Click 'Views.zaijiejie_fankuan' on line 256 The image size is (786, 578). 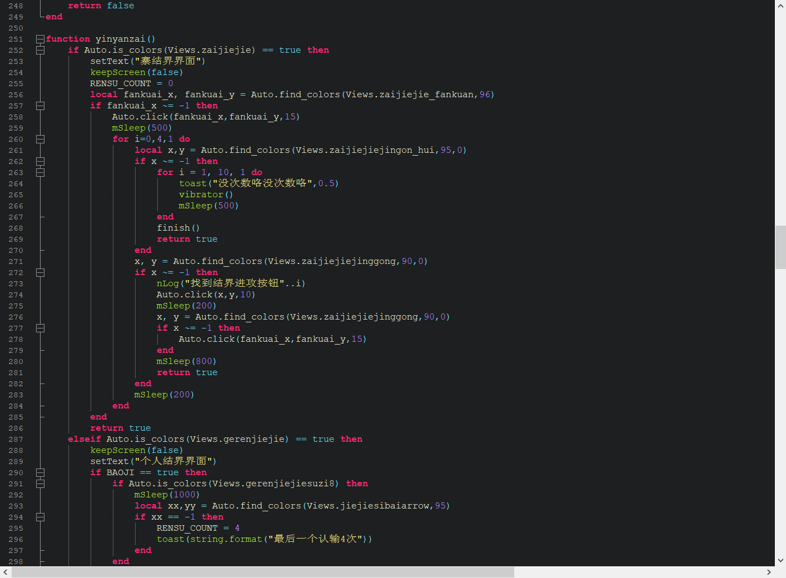point(410,94)
